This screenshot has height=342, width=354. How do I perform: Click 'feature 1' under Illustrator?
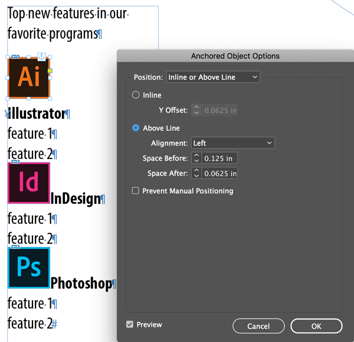(x=30, y=133)
